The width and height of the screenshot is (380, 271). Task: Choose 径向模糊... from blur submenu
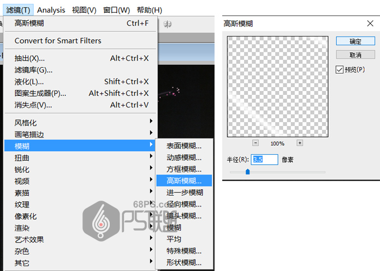(184, 204)
